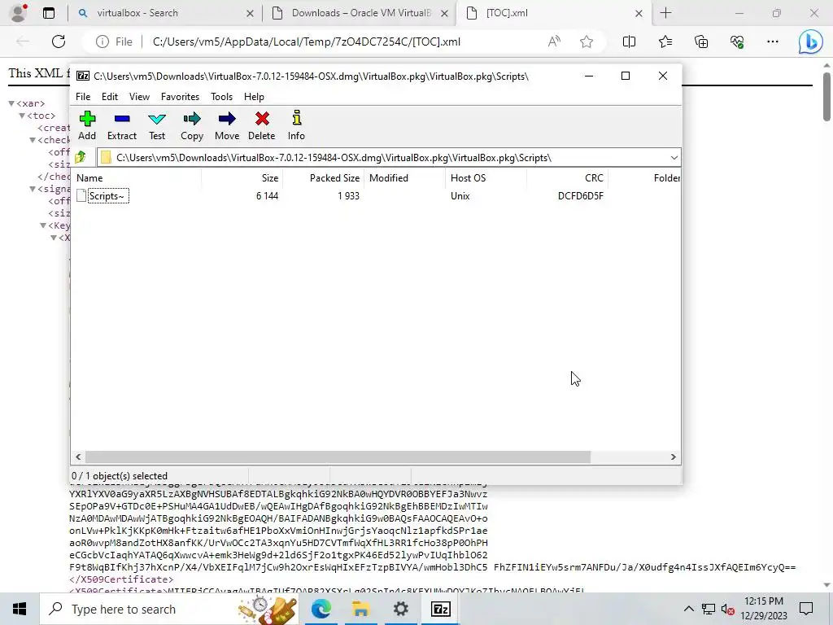
Task: Run Test from the 7-Zip toolbar
Action: (157, 125)
